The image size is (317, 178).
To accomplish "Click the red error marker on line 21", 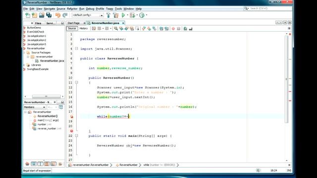I will pyautogui.click(x=71, y=131).
